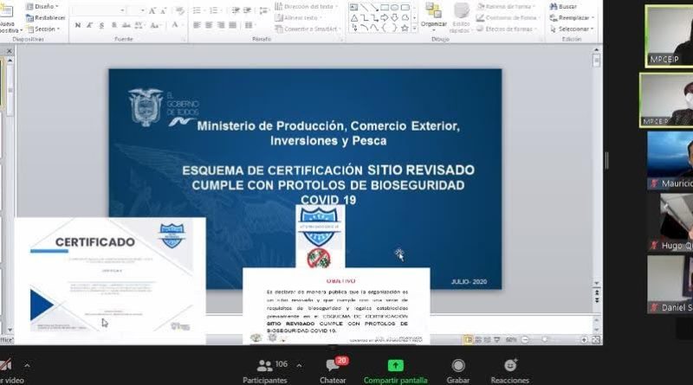This screenshot has height=385, width=693.
Task: Decrease the list indent level
Action: tap(236, 10)
